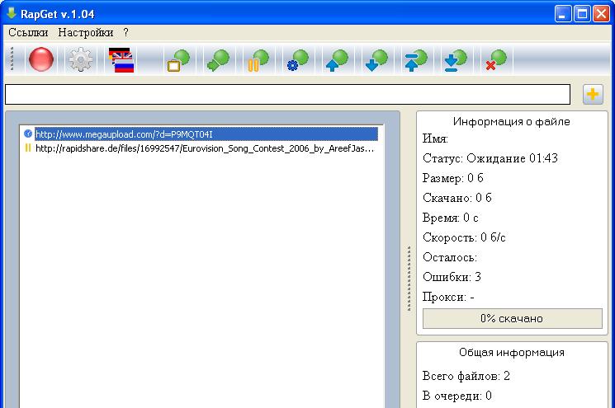Open the ? help menu
Image resolution: width=615 pixels, height=408 pixels.
coord(125,32)
